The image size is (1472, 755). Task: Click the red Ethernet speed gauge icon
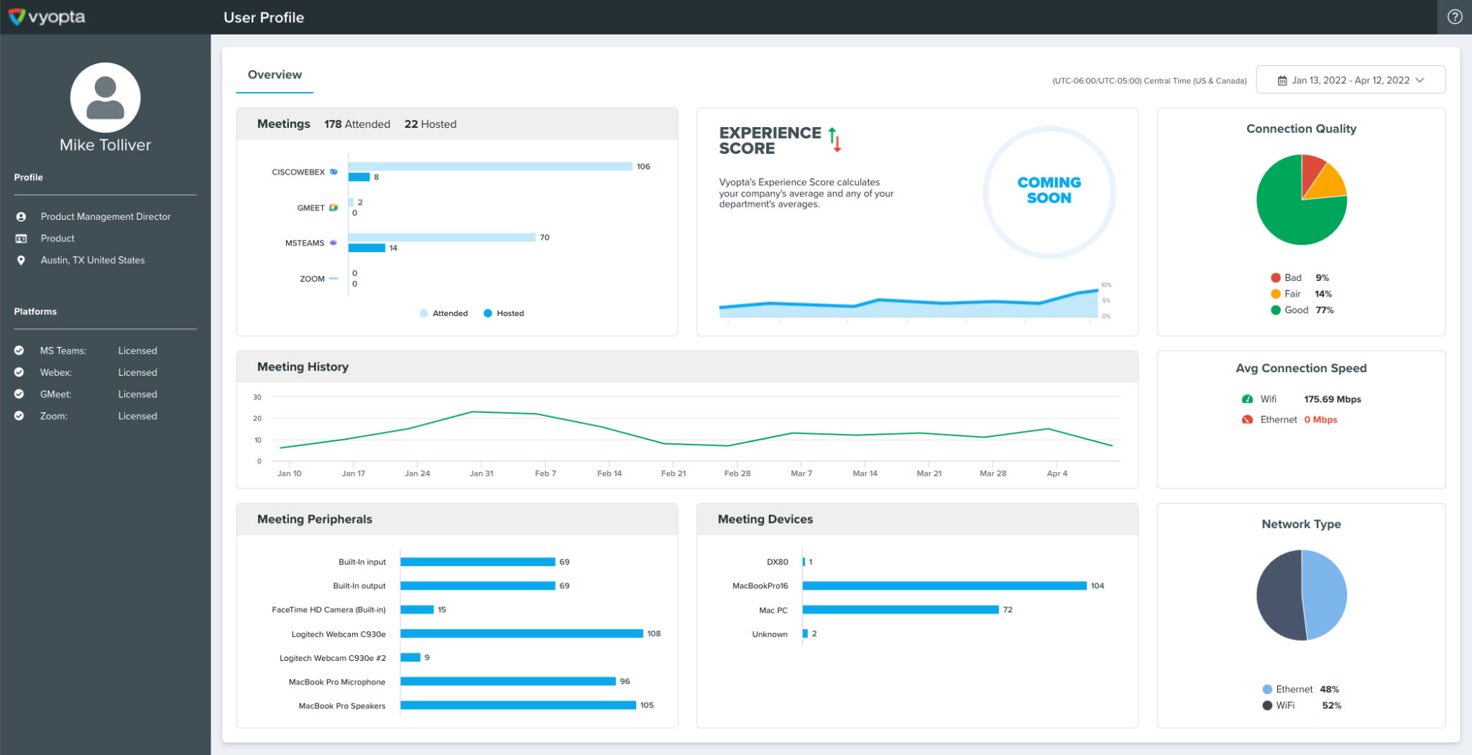click(1247, 420)
